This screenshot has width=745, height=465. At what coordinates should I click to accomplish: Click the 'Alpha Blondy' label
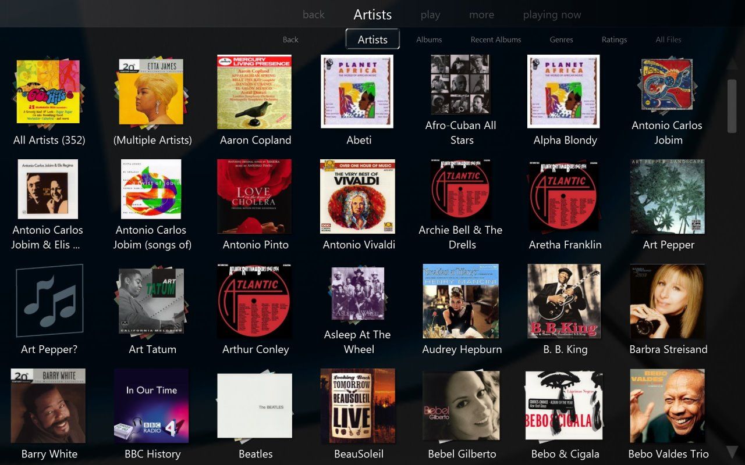coord(565,140)
